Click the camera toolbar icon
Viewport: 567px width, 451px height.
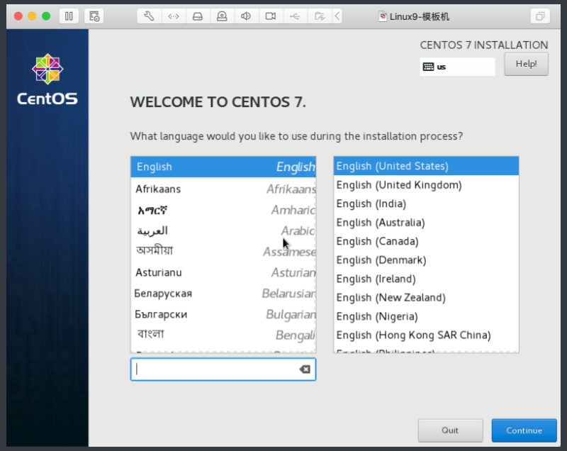(x=270, y=16)
